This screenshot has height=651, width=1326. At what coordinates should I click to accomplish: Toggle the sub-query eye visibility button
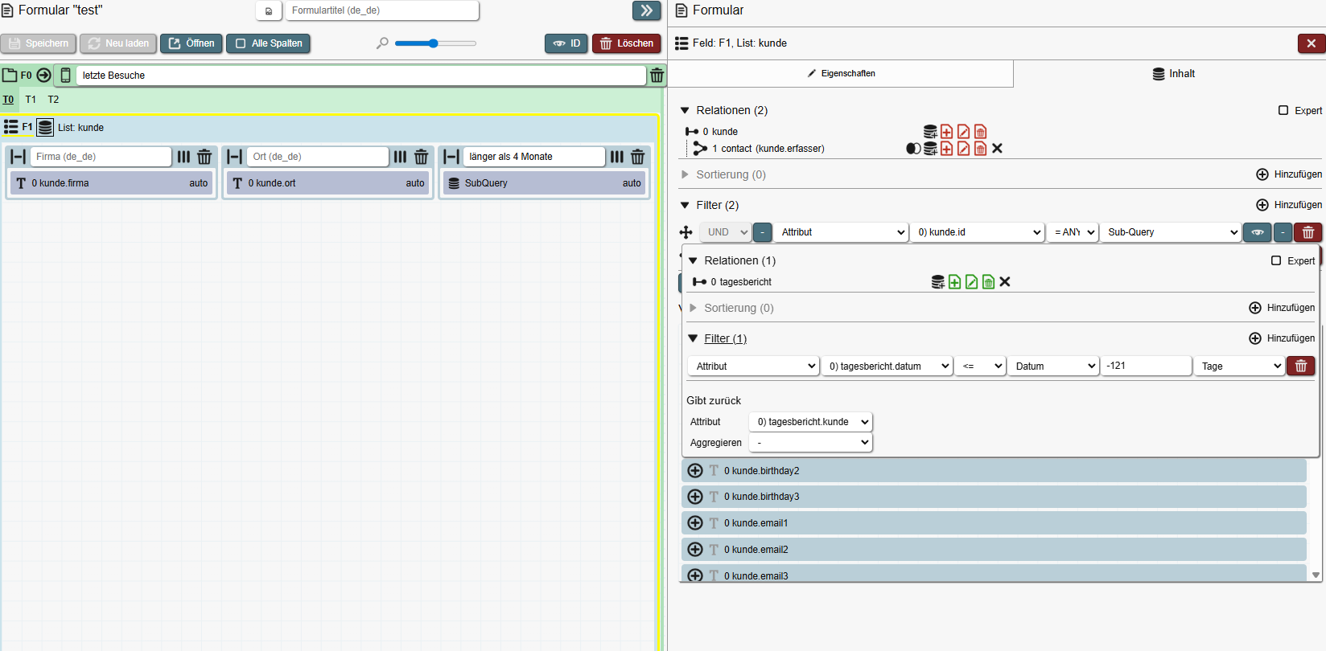1257,232
